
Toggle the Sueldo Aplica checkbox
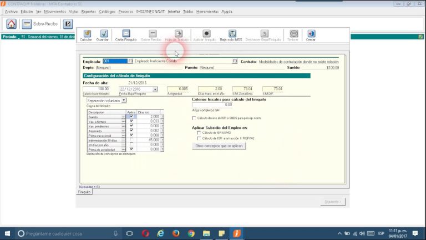pos(131,116)
